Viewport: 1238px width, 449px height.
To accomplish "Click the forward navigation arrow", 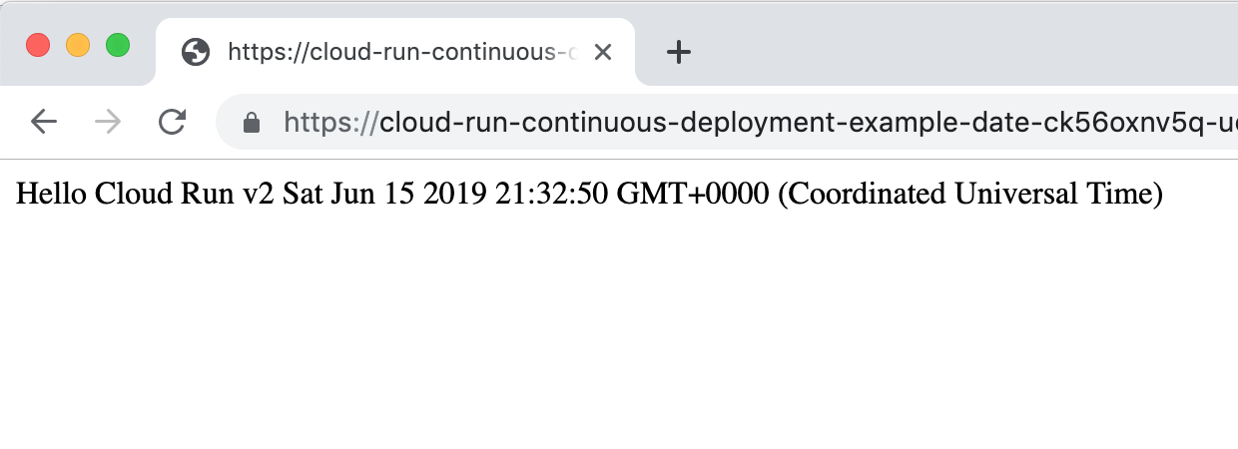I will click(x=108, y=122).
